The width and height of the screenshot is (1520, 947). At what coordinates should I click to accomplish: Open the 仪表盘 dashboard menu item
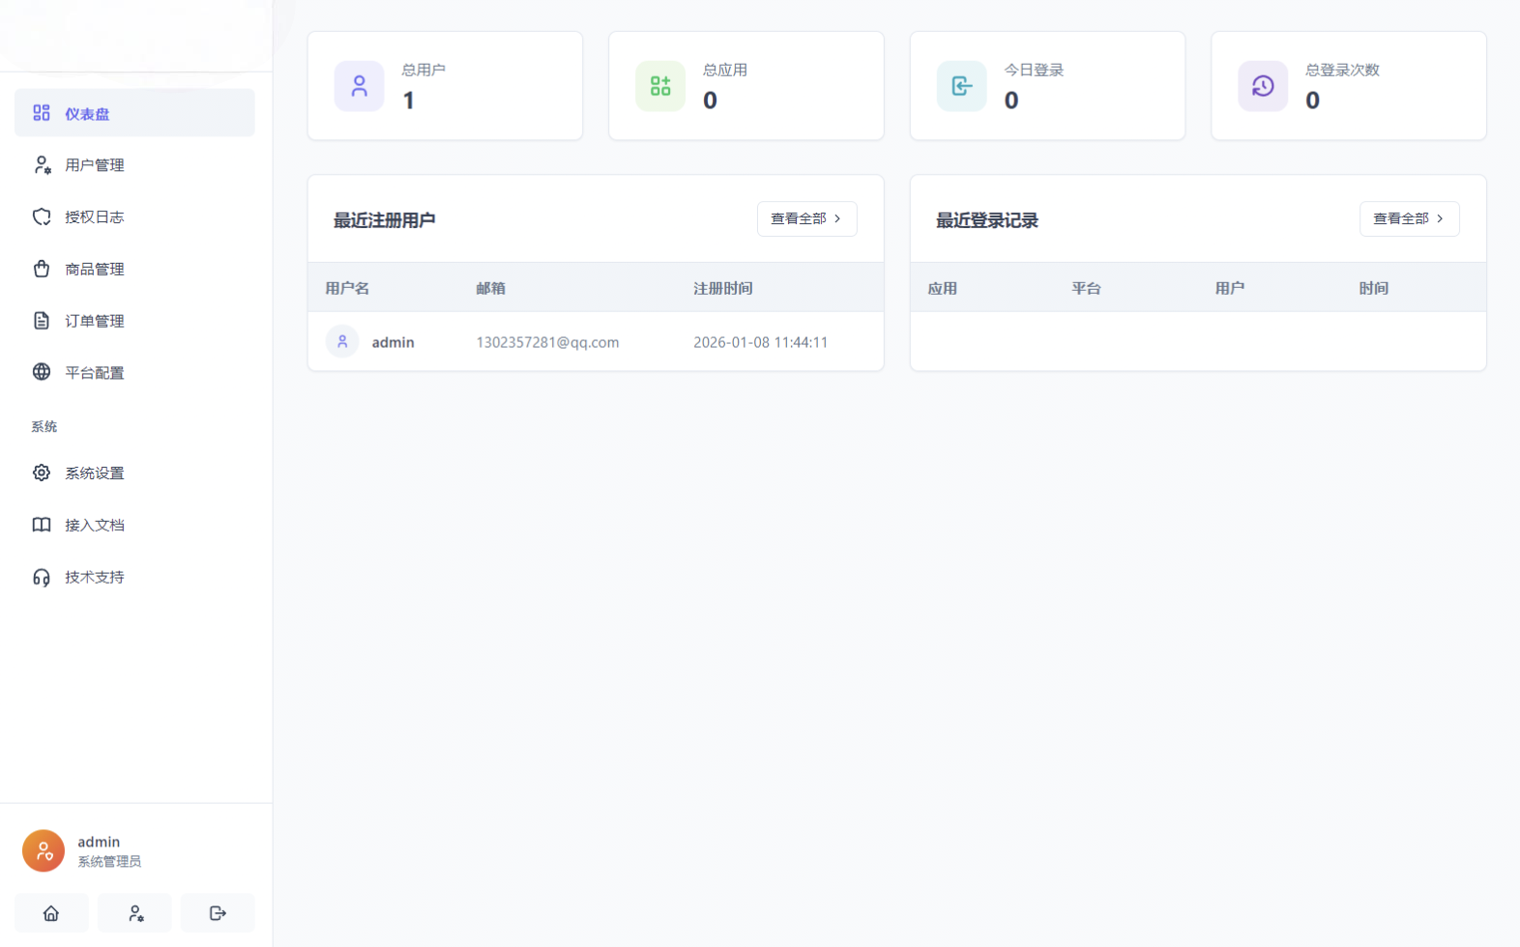coord(134,113)
